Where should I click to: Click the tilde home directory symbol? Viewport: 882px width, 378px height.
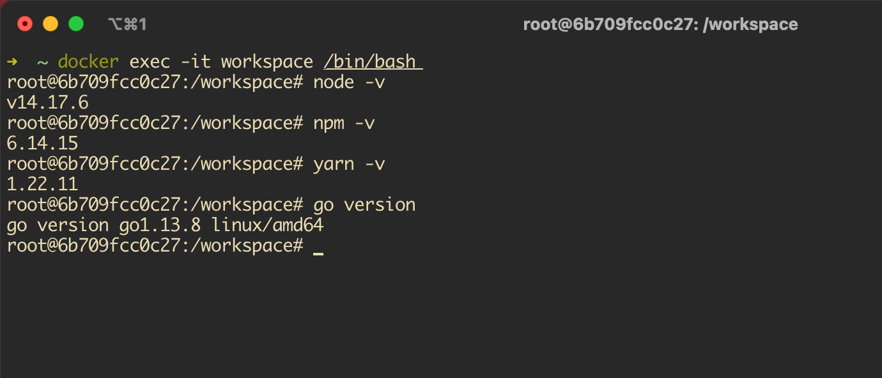coord(42,63)
